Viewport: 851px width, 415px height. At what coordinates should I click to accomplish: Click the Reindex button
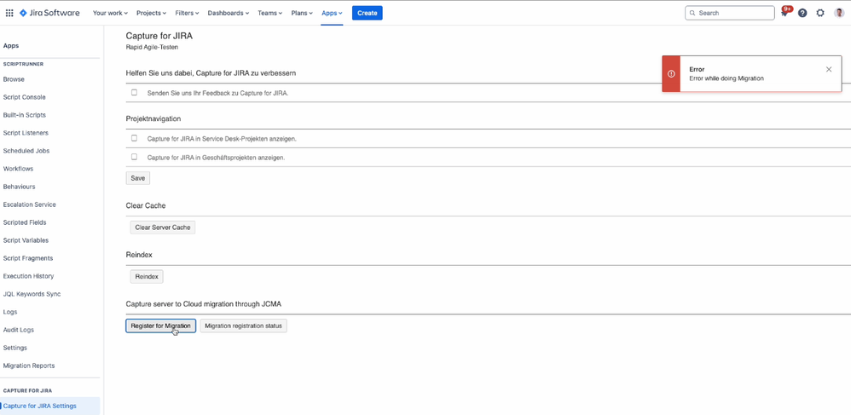(147, 277)
